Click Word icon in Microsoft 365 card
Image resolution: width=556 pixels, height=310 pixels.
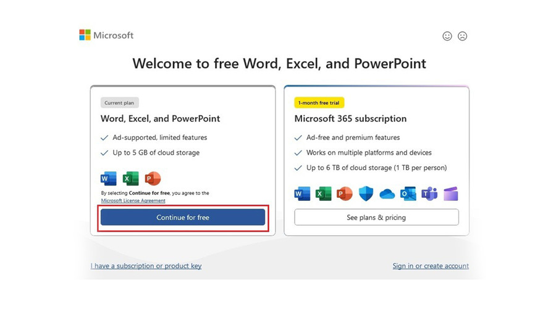pos(302,194)
